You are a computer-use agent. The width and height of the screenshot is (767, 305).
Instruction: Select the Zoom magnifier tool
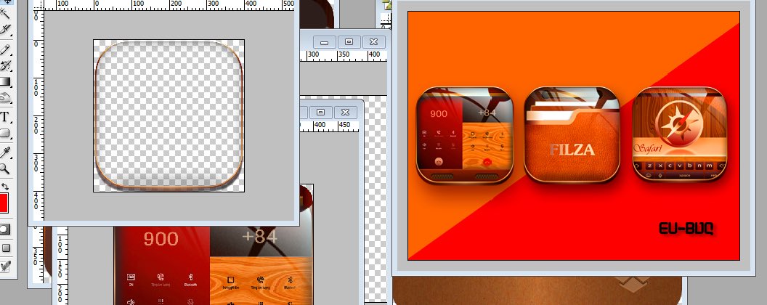click(5, 168)
